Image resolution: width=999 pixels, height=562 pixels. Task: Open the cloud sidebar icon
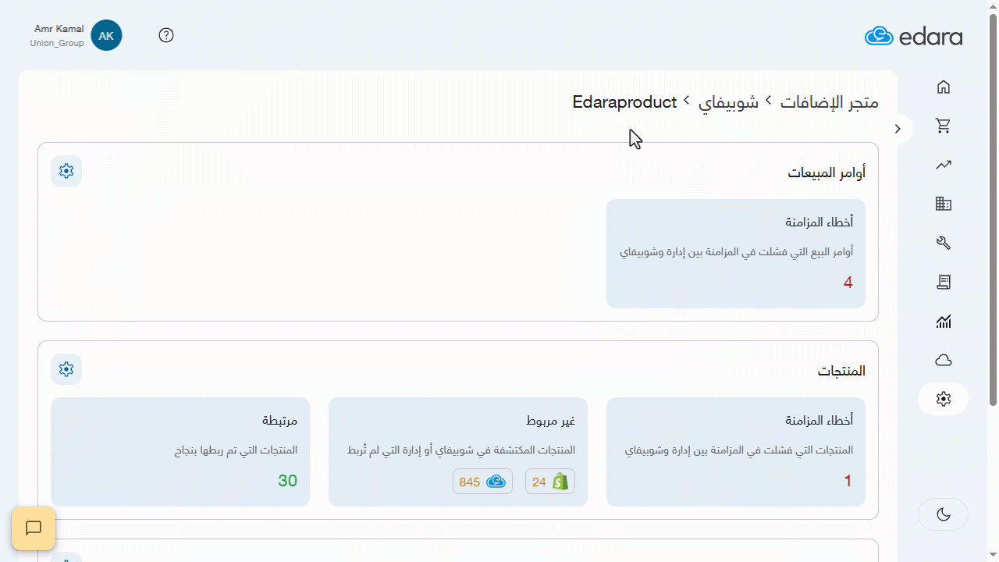(944, 360)
